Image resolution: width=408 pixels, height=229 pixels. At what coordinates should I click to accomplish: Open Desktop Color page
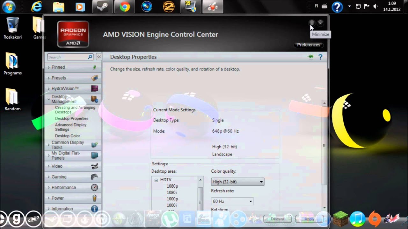pyautogui.click(x=68, y=136)
